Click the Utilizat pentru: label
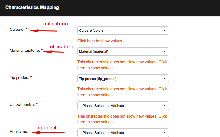Image resolution: width=220 pixels, height=137 pixels. (22, 105)
